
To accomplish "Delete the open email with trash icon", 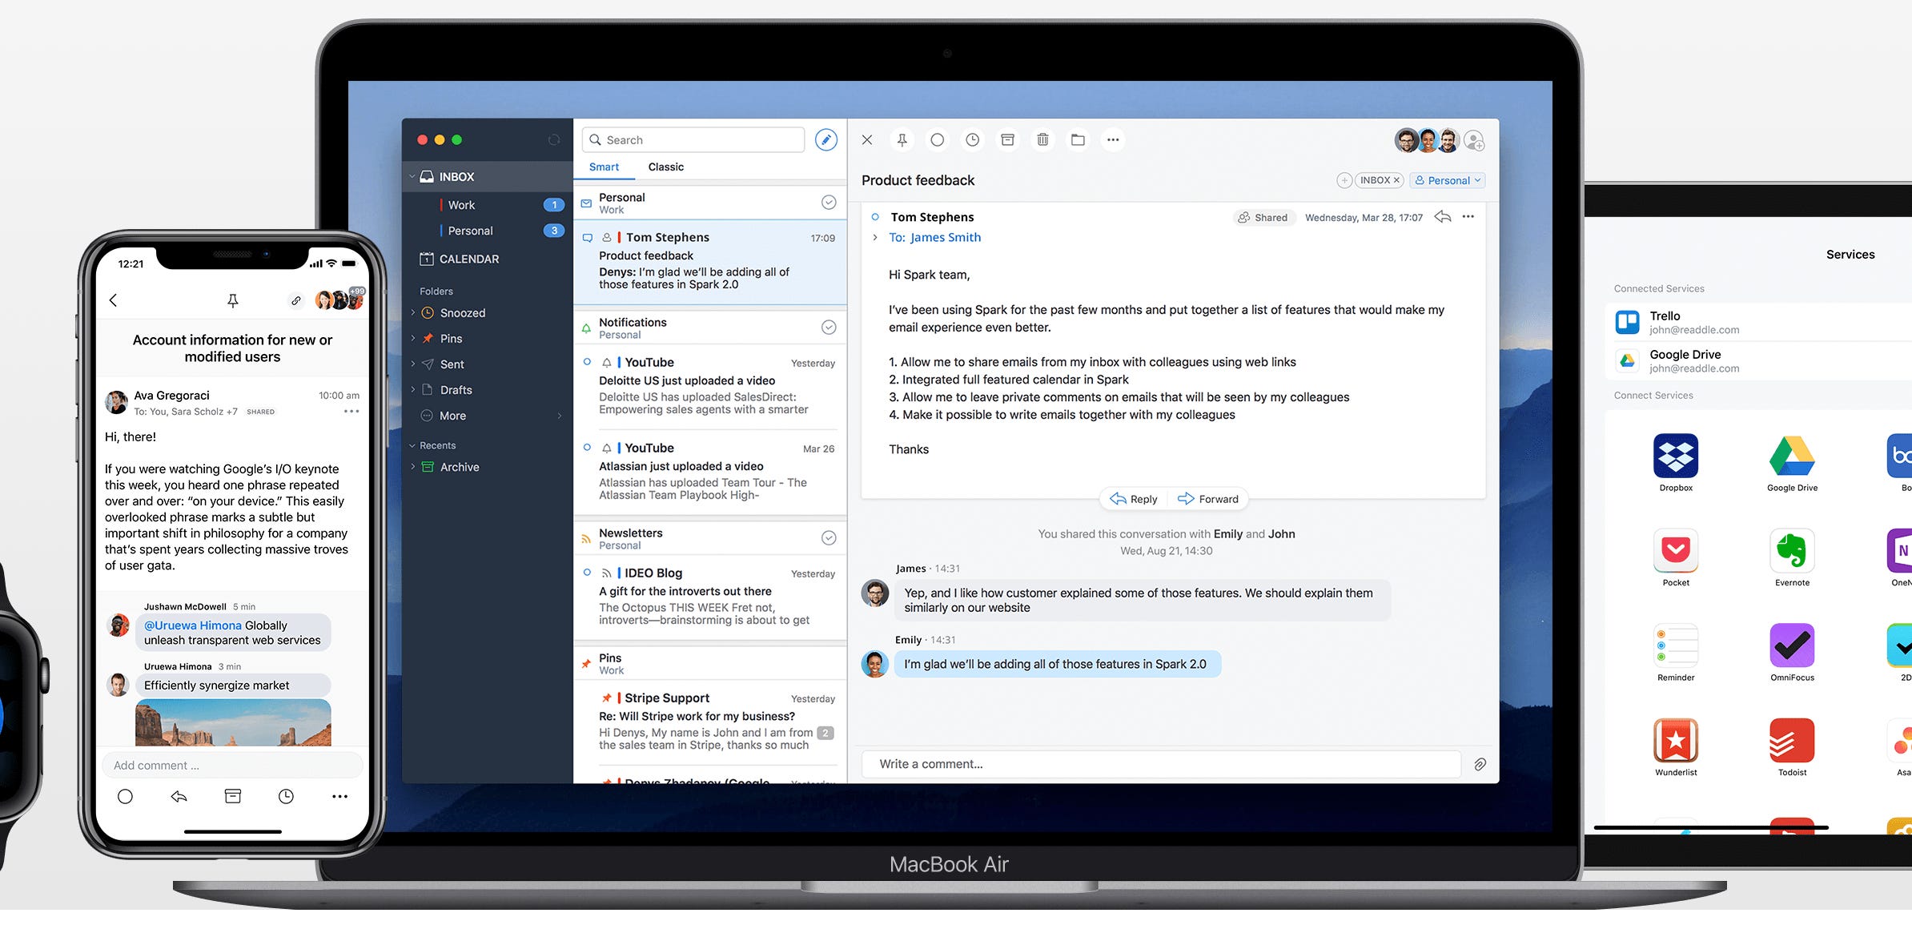I will (1042, 140).
